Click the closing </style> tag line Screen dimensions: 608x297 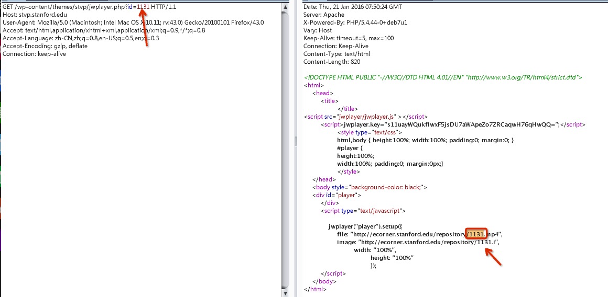(349, 172)
